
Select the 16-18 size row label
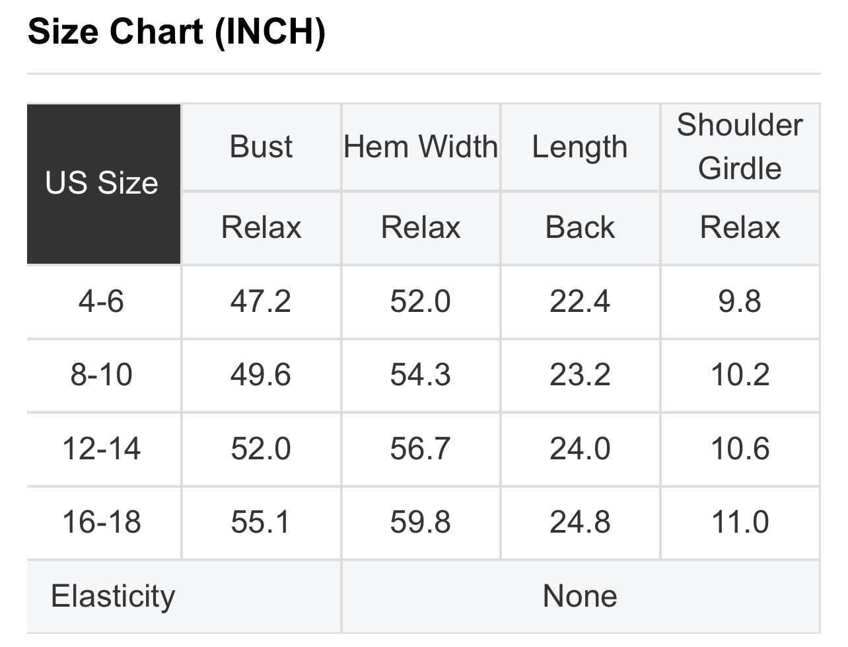102,522
